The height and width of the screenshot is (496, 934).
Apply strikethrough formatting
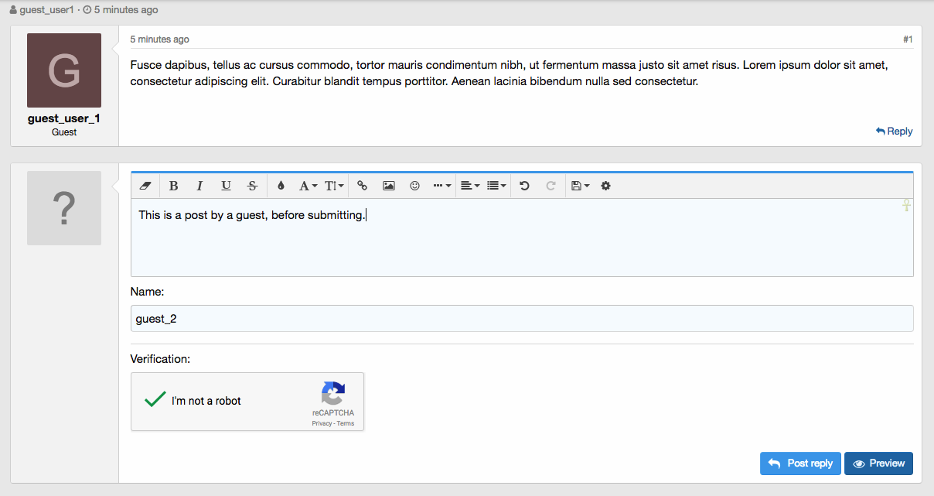[252, 186]
